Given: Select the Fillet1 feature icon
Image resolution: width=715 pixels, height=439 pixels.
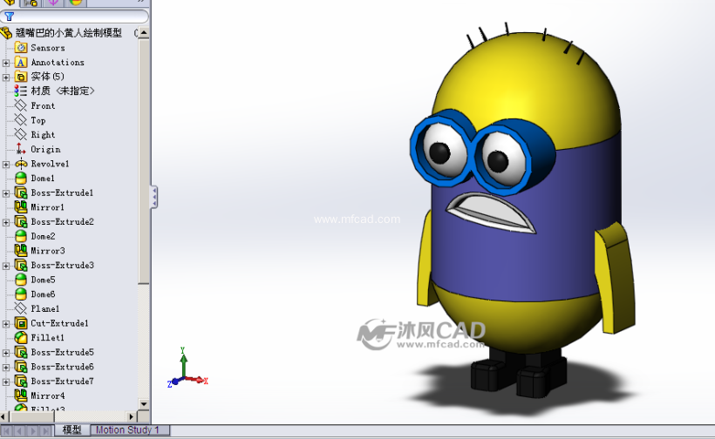Looking at the screenshot, I should 22,338.
